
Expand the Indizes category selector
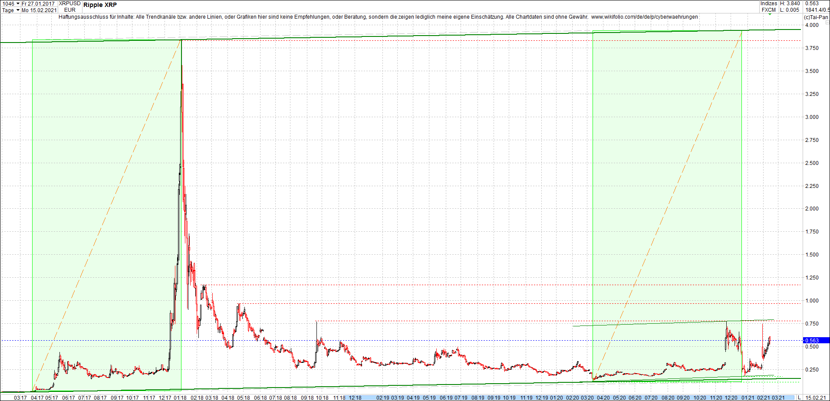768,3
